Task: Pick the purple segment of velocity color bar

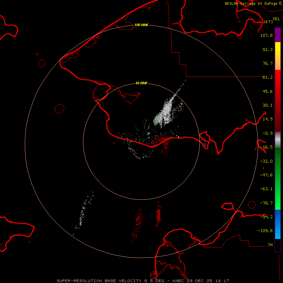Action: click(x=278, y=35)
